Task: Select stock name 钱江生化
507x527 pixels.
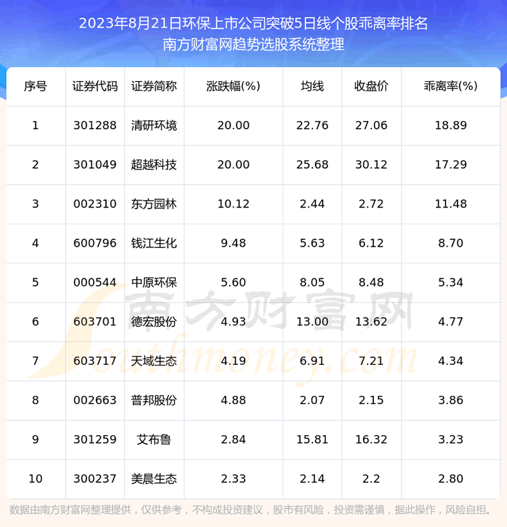Action: pyautogui.click(x=154, y=243)
